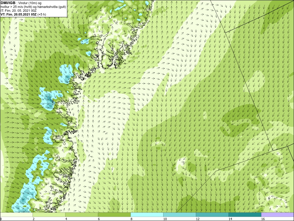Click the 'IT: Fim. 20. 05. 2021 00Z' line
294x221 pixels.
(x=18, y=11)
